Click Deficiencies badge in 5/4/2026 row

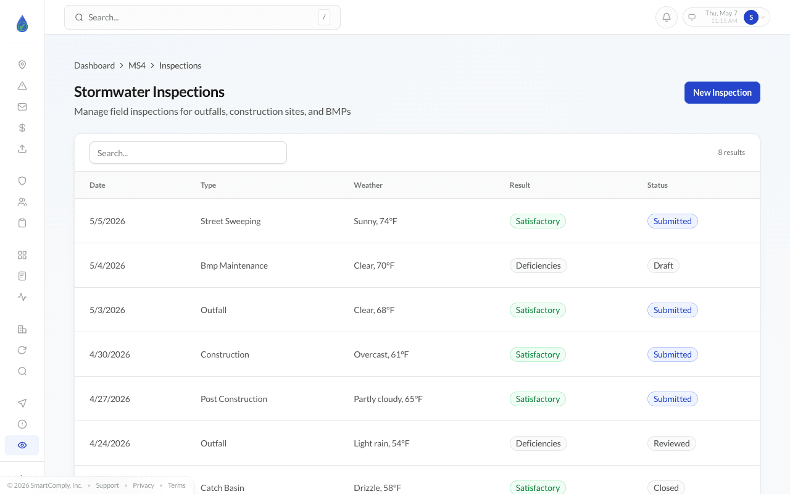(x=538, y=266)
